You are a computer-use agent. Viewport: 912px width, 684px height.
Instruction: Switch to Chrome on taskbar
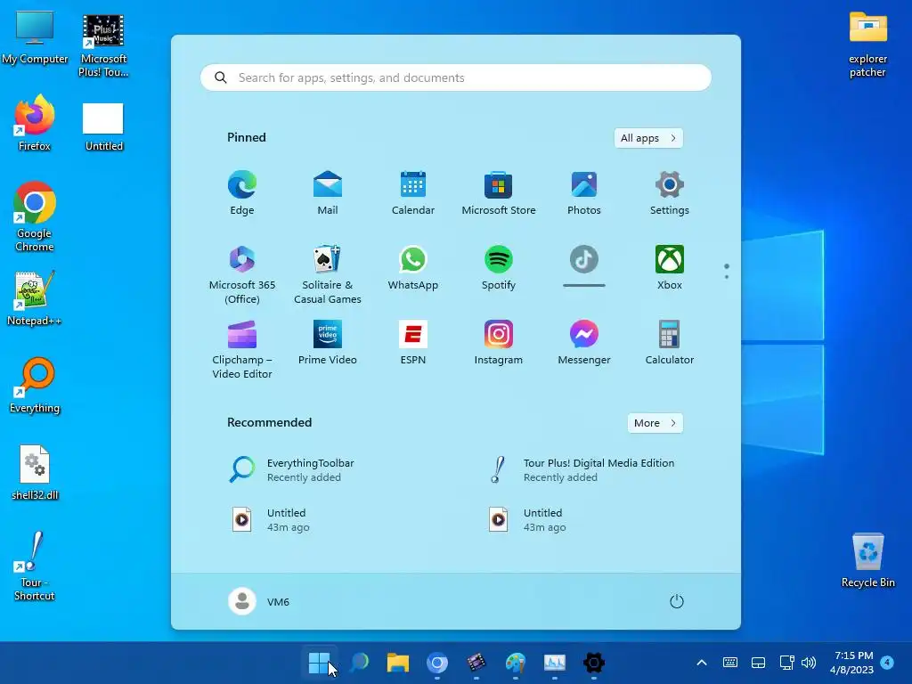[436, 663]
